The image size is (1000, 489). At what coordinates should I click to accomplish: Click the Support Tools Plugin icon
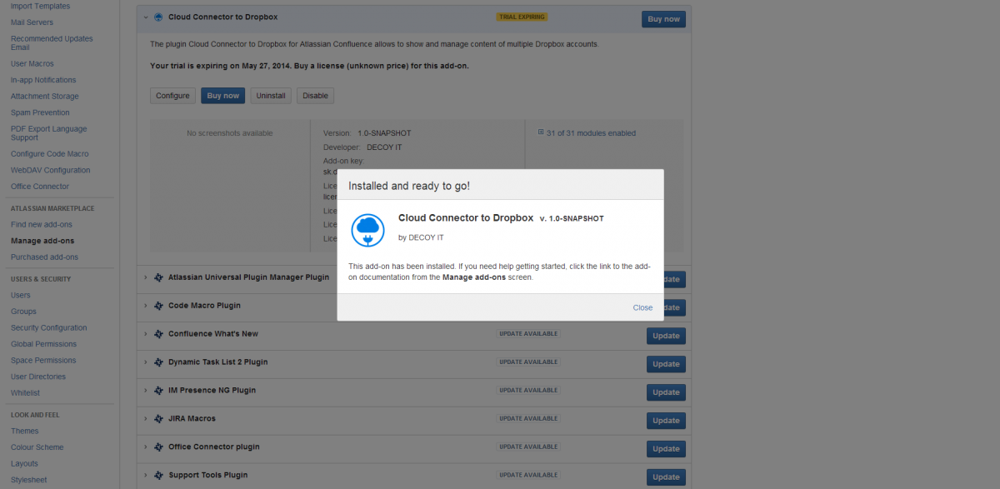point(158,476)
